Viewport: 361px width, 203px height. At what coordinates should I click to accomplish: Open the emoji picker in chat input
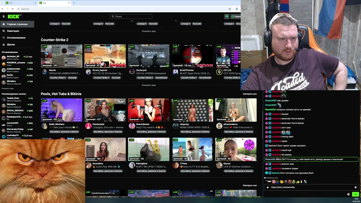(x=355, y=187)
